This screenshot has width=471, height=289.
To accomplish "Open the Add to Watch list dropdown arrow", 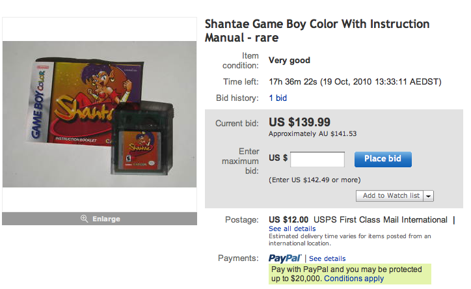I will 429,196.
